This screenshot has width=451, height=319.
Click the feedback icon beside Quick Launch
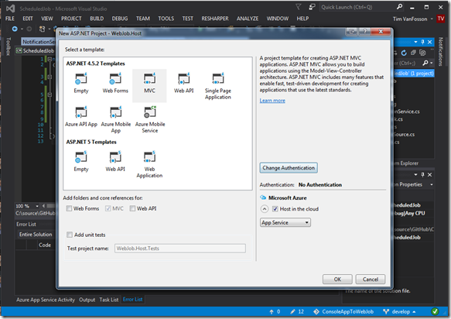tap(312, 7)
